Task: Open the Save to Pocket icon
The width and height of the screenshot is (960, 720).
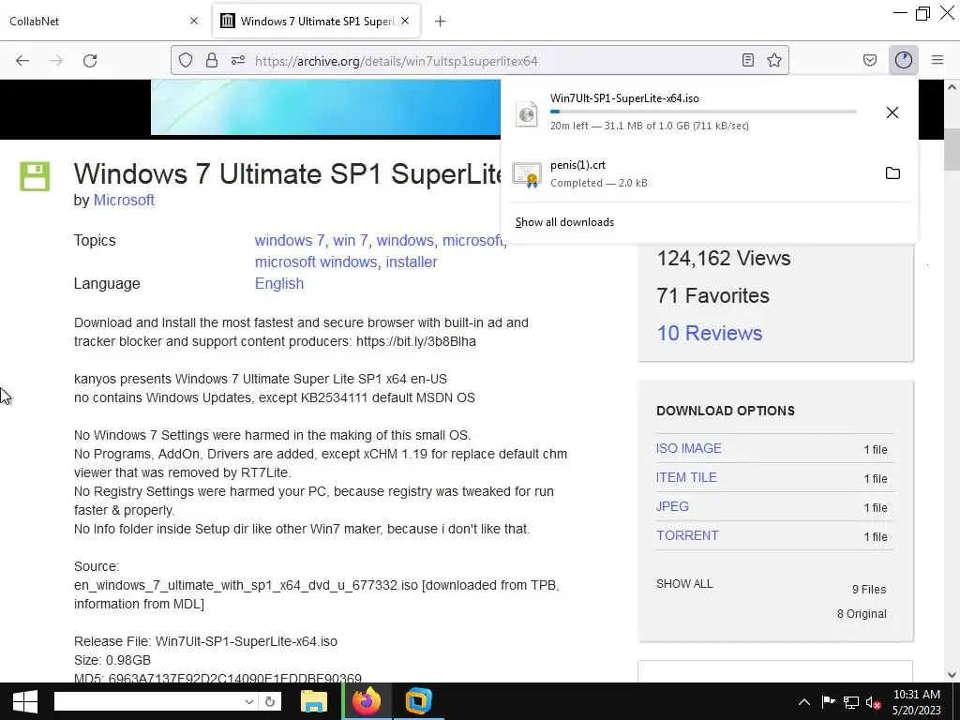Action: pos(870,60)
